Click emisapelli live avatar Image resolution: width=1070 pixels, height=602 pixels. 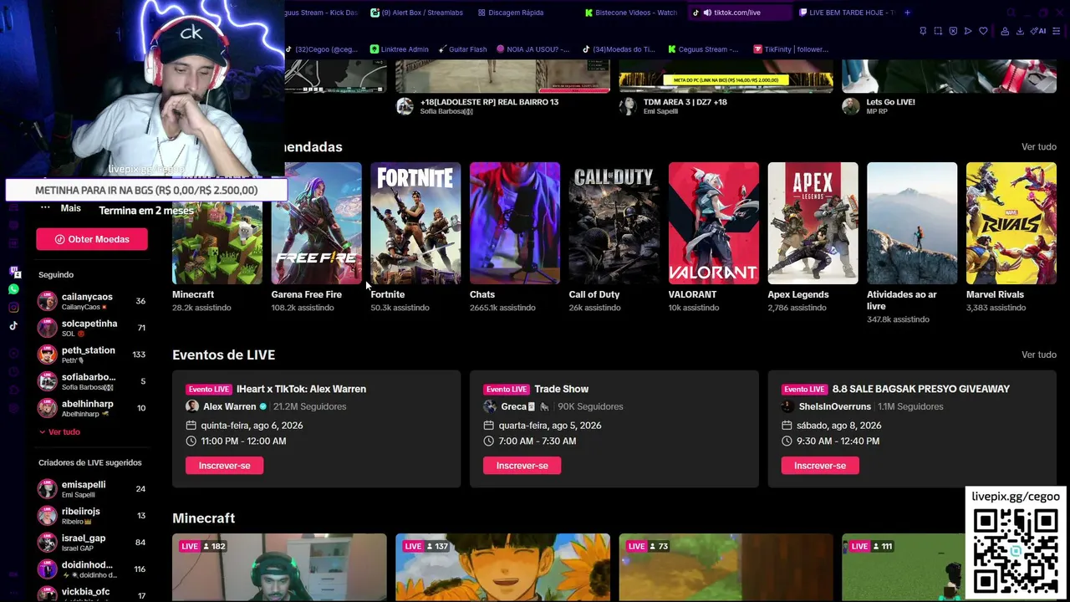point(48,488)
